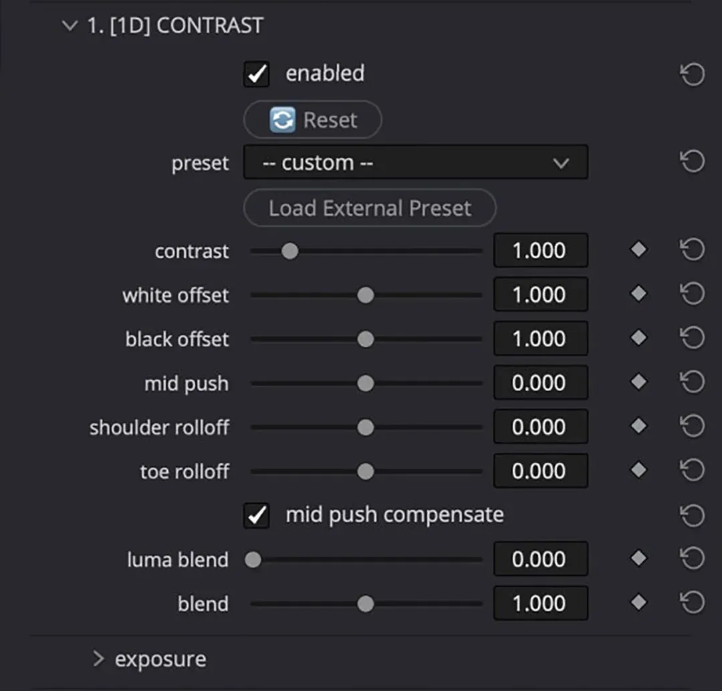722x691 pixels.
Task: Expand the exposure section
Action: pyautogui.click(x=99, y=659)
